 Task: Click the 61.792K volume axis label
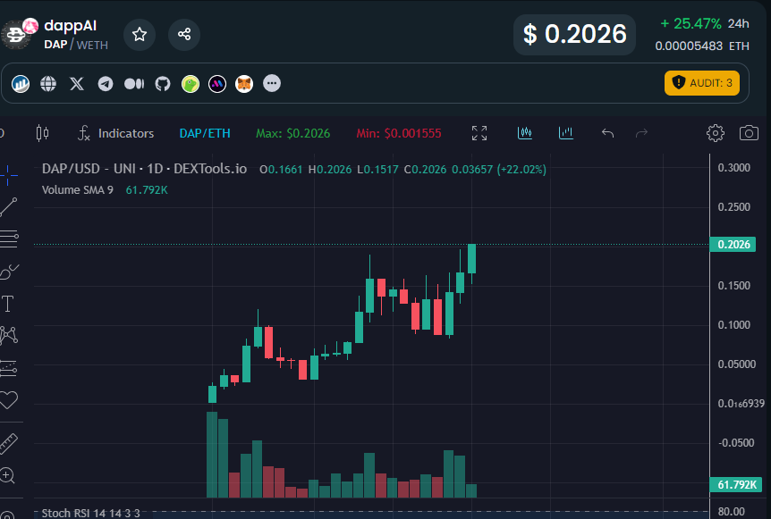coord(735,485)
